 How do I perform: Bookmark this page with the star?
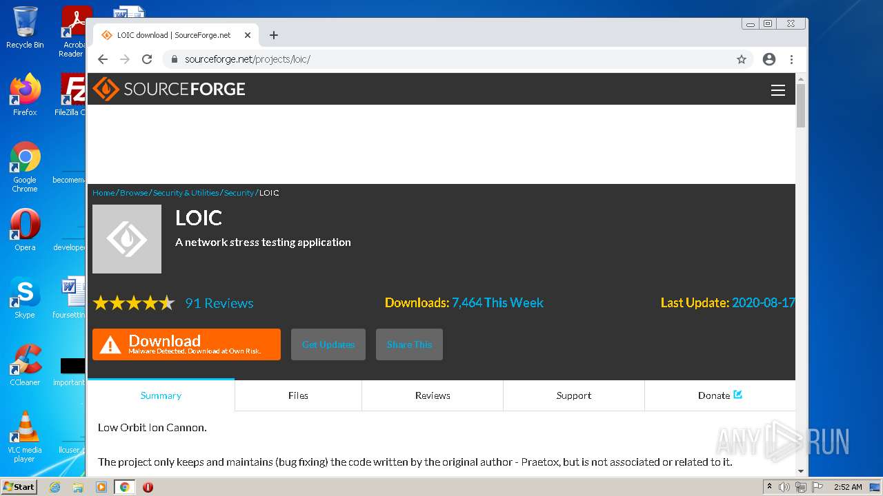click(742, 59)
